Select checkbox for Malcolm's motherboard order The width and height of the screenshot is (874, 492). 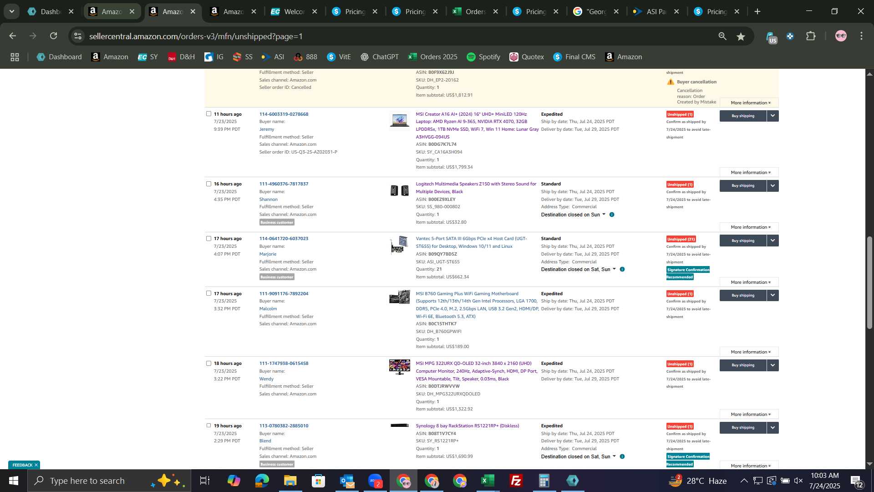pos(208,293)
